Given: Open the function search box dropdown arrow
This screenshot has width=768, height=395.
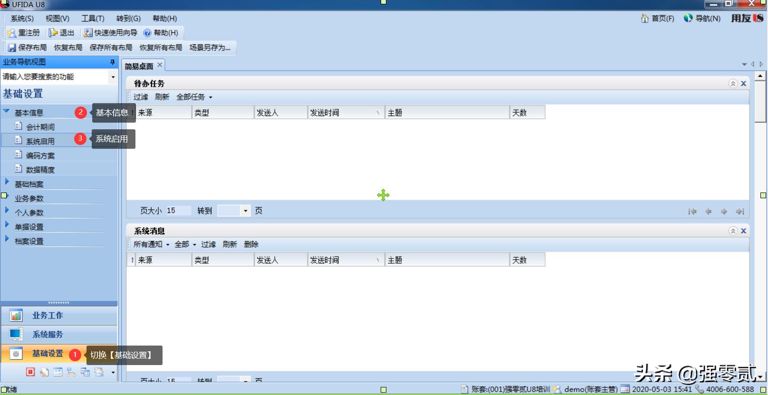Looking at the screenshot, I should (113, 77).
